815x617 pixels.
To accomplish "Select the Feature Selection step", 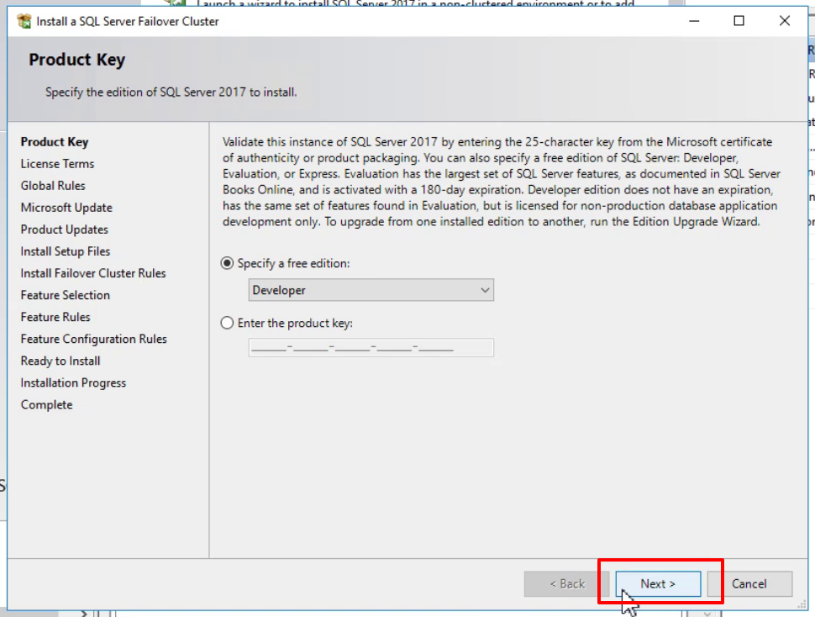I will coord(66,295).
